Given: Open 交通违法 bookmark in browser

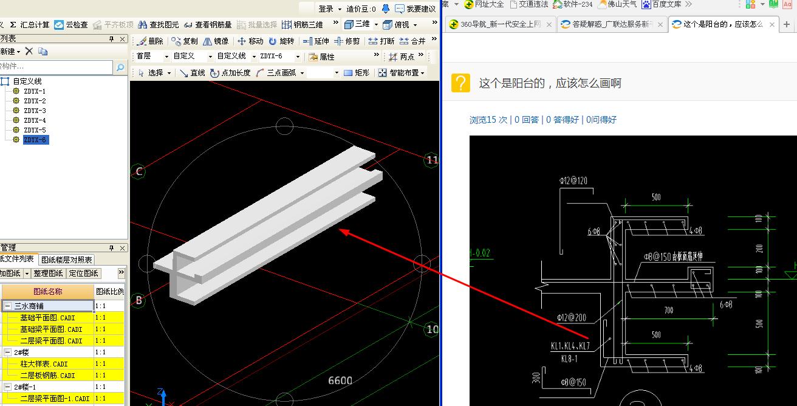Looking at the screenshot, I should 528,4.
